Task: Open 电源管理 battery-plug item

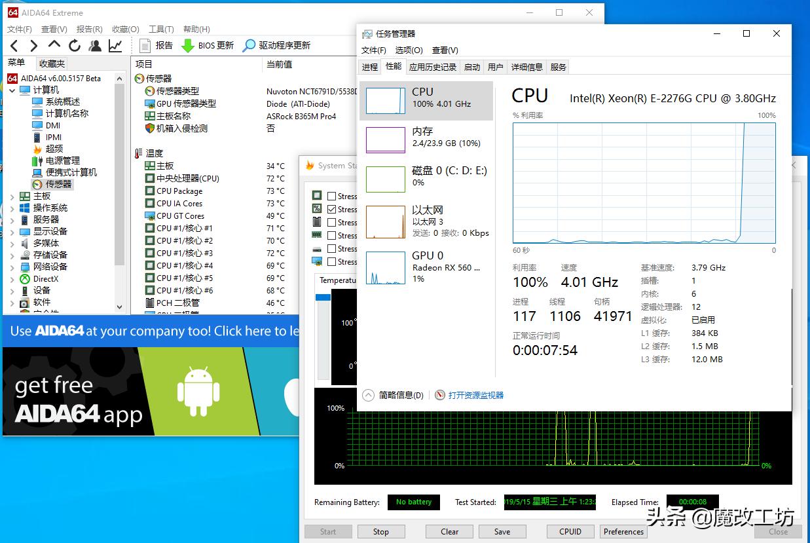Action: pyautogui.click(x=56, y=160)
